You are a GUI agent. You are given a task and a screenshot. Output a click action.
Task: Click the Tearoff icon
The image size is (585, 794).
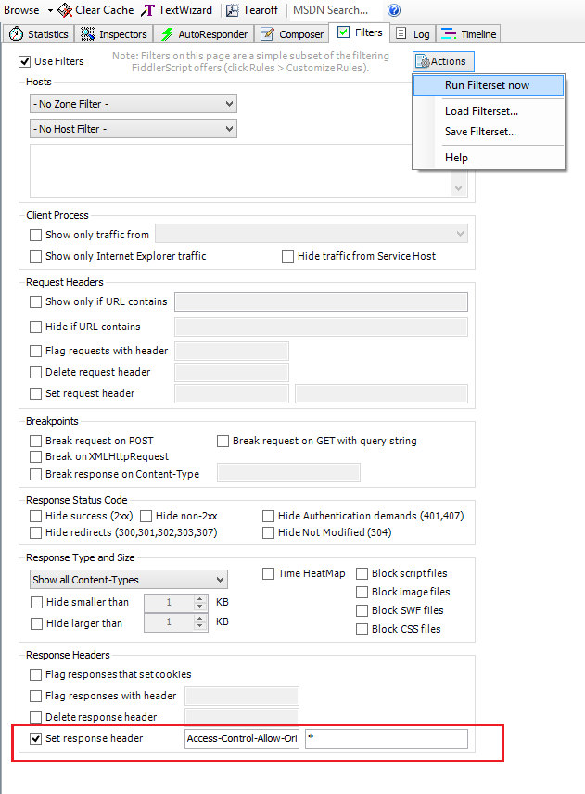click(x=233, y=9)
